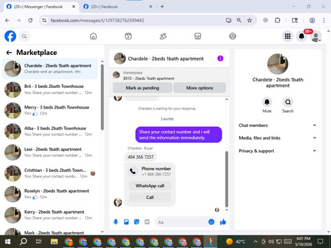Choose a GIF from composer icons
The image size is (331, 248).
(x=147, y=222)
